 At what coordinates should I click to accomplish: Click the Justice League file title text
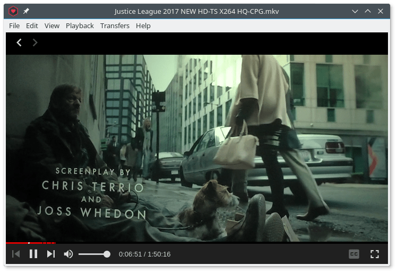tap(197, 11)
